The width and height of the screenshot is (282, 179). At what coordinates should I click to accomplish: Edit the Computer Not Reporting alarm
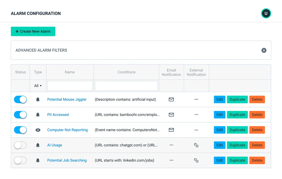[x=220, y=130]
